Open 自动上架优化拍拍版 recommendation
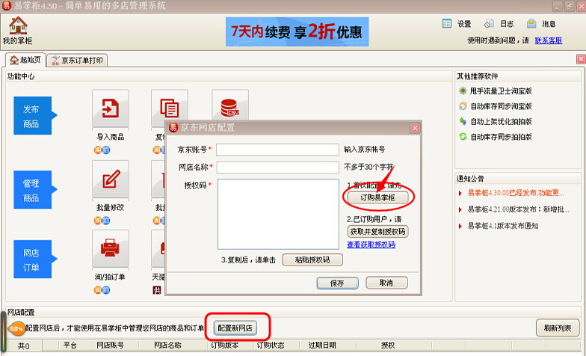 coord(501,121)
